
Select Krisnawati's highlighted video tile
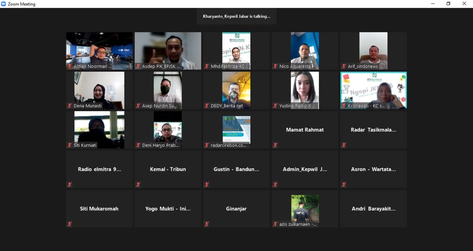[373, 89]
